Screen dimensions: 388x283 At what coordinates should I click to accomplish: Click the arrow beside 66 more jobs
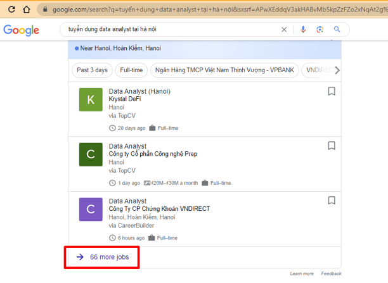coord(80,257)
